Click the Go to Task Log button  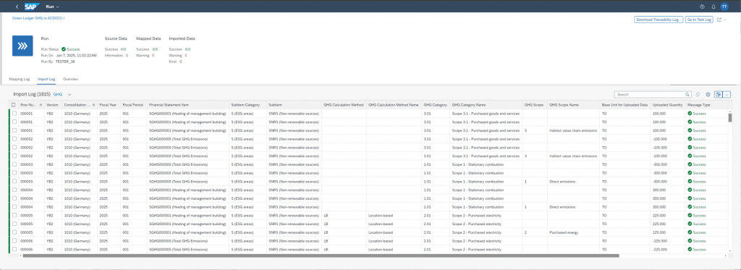[699, 20]
